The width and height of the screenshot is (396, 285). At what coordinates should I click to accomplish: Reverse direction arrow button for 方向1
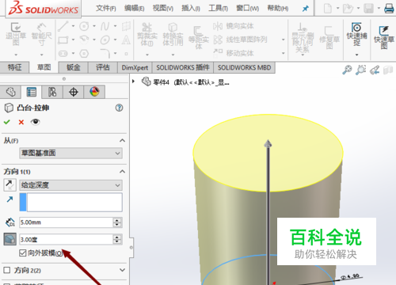(x=10, y=184)
